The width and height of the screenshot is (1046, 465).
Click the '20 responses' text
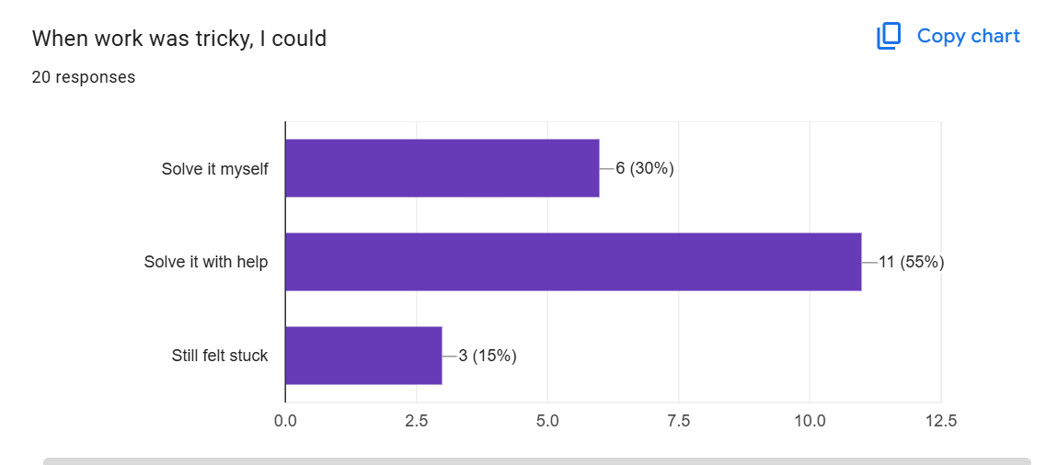pyautogui.click(x=84, y=77)
